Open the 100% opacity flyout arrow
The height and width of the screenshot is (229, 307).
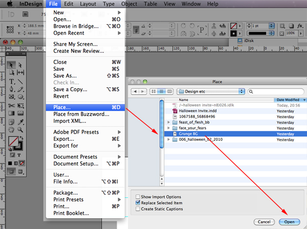[301, 33]
